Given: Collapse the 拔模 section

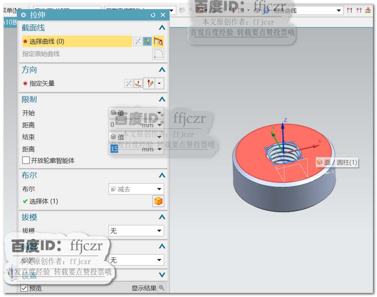Looking at the screenshot, I should (x=162, y=217).
